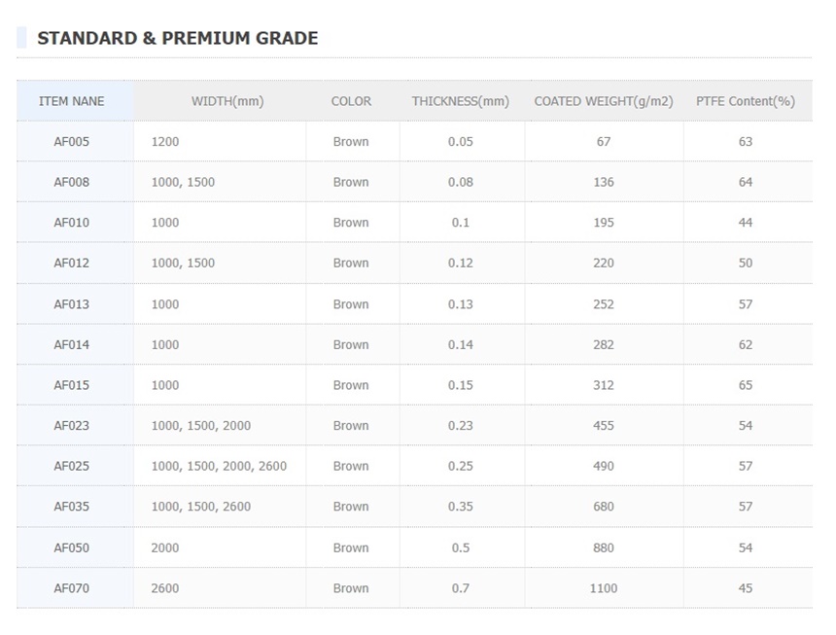Click the COATED WEIGHT(g/m2) header

[604, 101]
